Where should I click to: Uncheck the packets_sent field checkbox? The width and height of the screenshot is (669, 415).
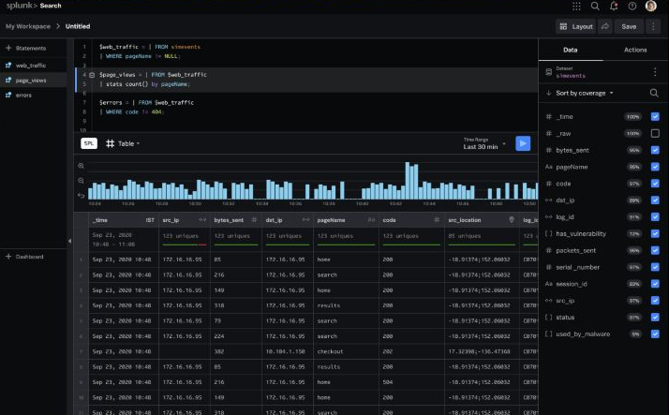coord(655,250)
